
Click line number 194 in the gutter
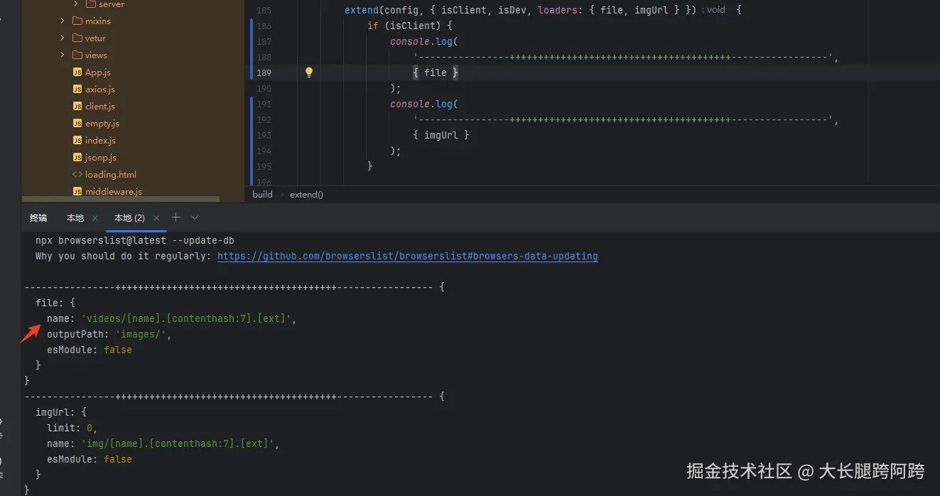(x=264, y=151)
